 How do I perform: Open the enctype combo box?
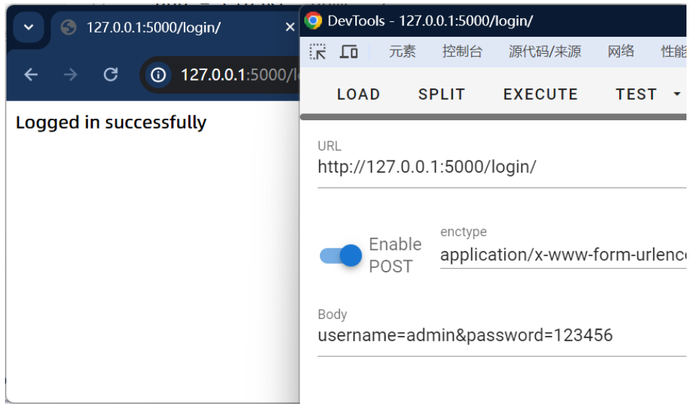[563, 255]
